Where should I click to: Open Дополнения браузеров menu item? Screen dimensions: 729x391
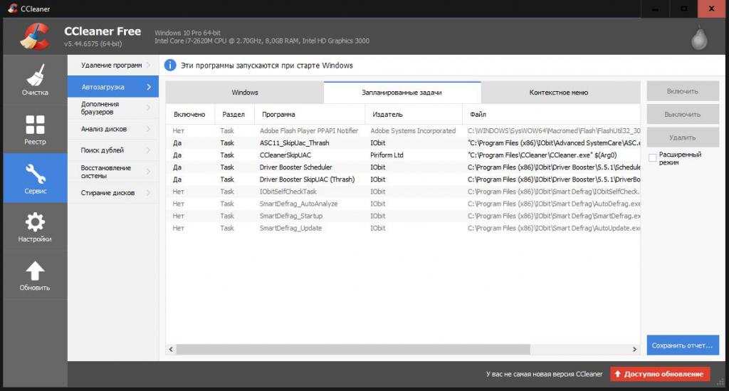pyautogui.click(x=113, y=108)
